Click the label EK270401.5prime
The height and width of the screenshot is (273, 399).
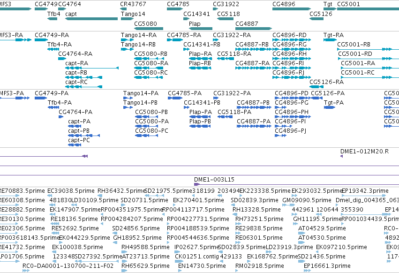(198, 200)
